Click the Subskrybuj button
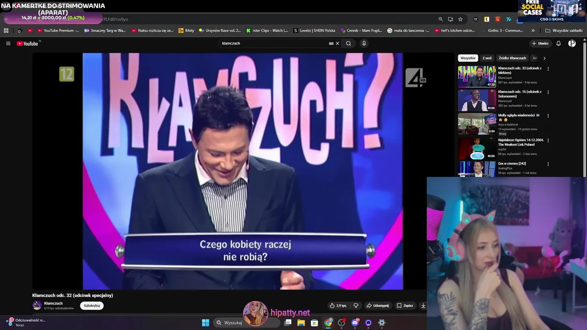The height and width of the screenshot is (330, 587). pos(92,306)
